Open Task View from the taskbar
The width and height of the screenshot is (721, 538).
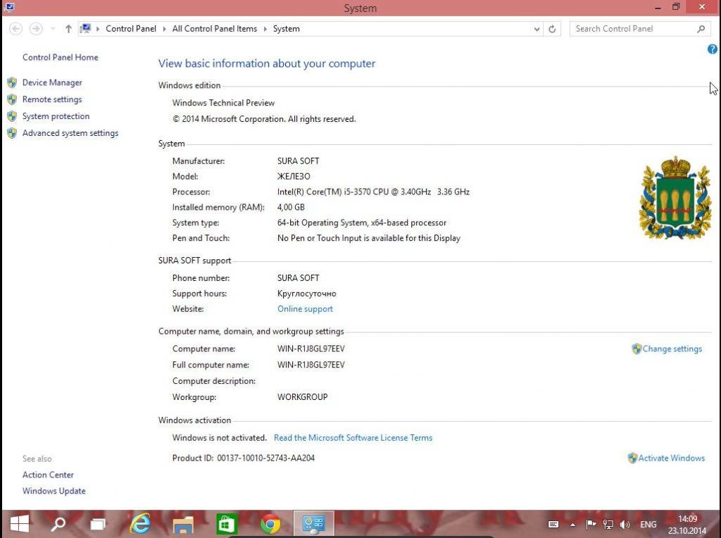97,524
